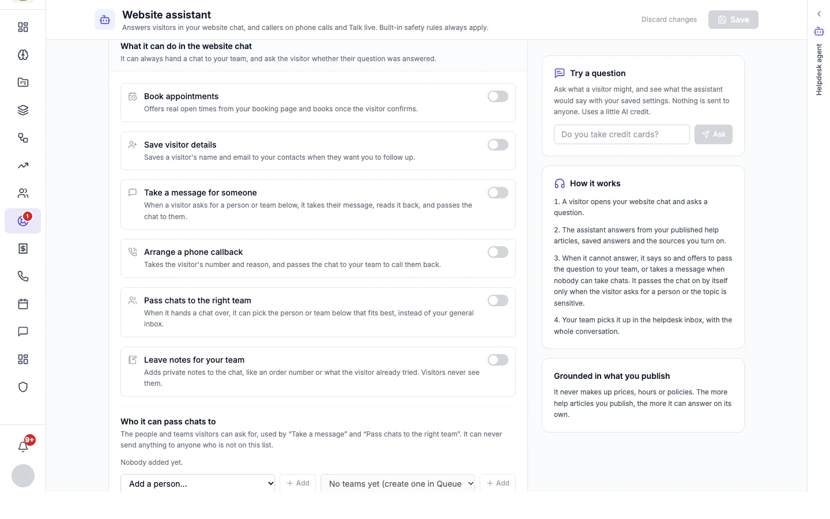This screenshot has height=519, width=830.
Task: Toggle Take a message for someone
Action: click(x=498, y=193)
